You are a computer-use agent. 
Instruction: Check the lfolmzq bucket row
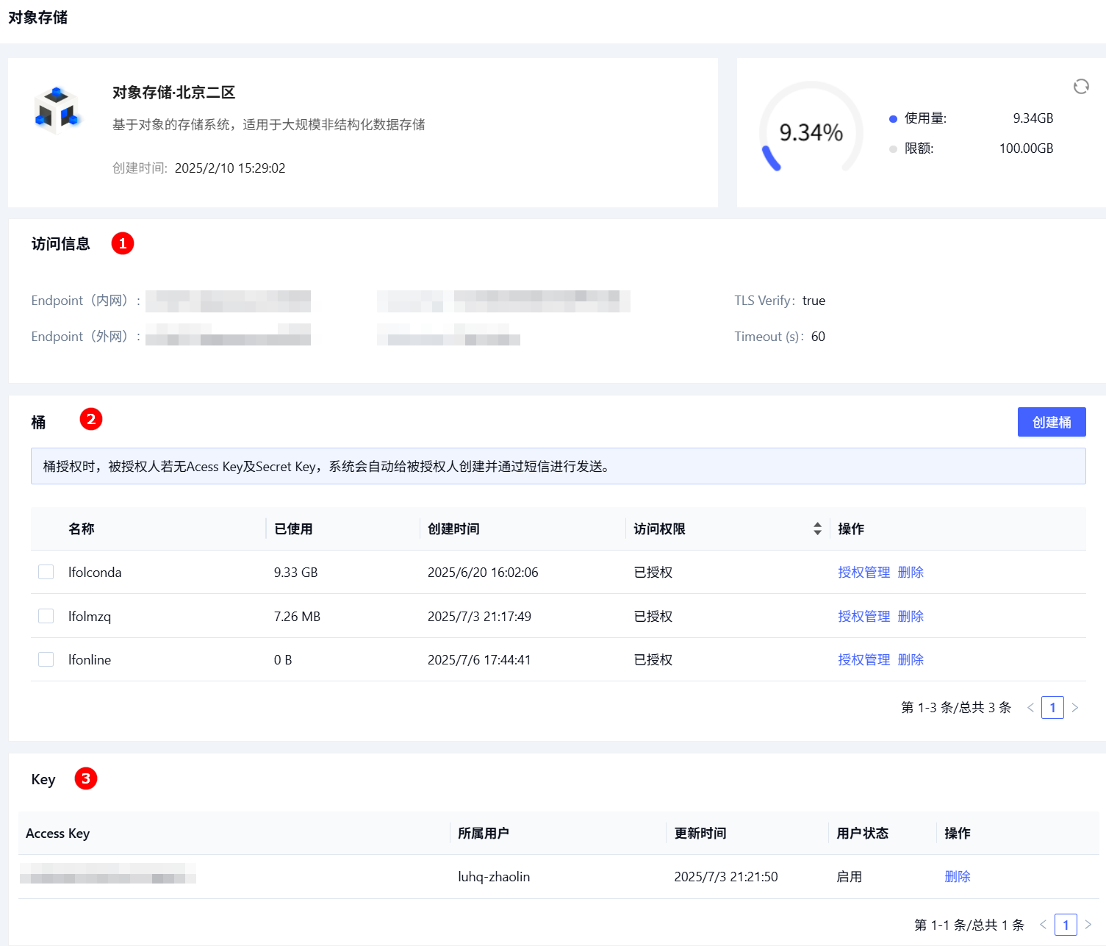click(x=46, y=615)
